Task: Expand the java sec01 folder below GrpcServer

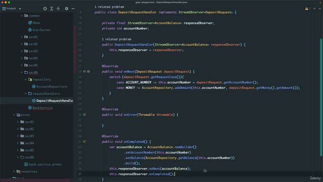Action: click(x=22, y=37)
